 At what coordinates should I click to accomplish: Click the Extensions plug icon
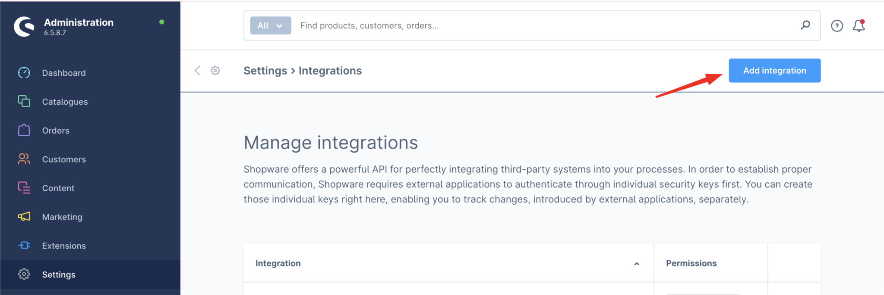(24, 245)
